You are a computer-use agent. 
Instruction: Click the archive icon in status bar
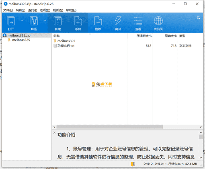coord(133,164)
